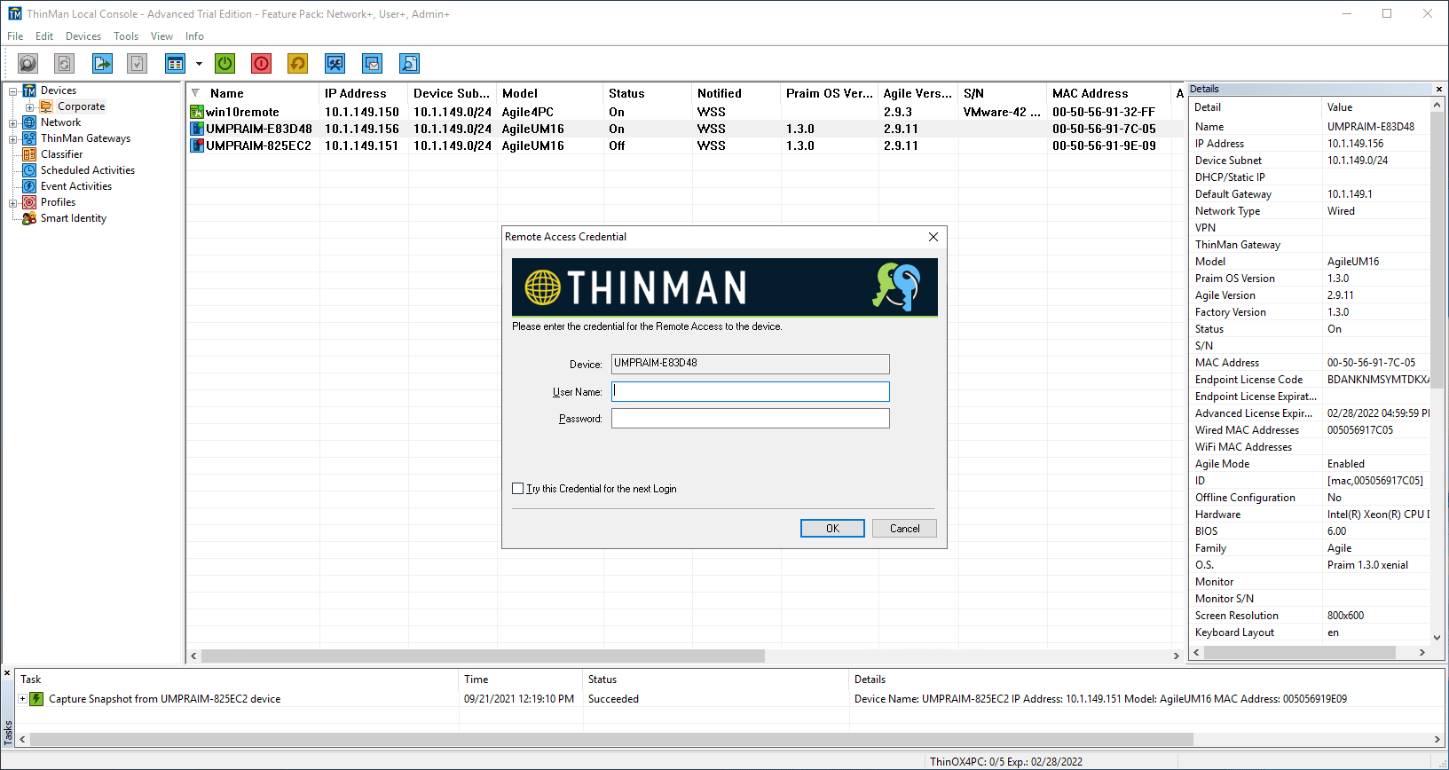Screen dimensions: 1449x770
Task: Click the blue document with green arrow icon
Action: coord(102,64)
